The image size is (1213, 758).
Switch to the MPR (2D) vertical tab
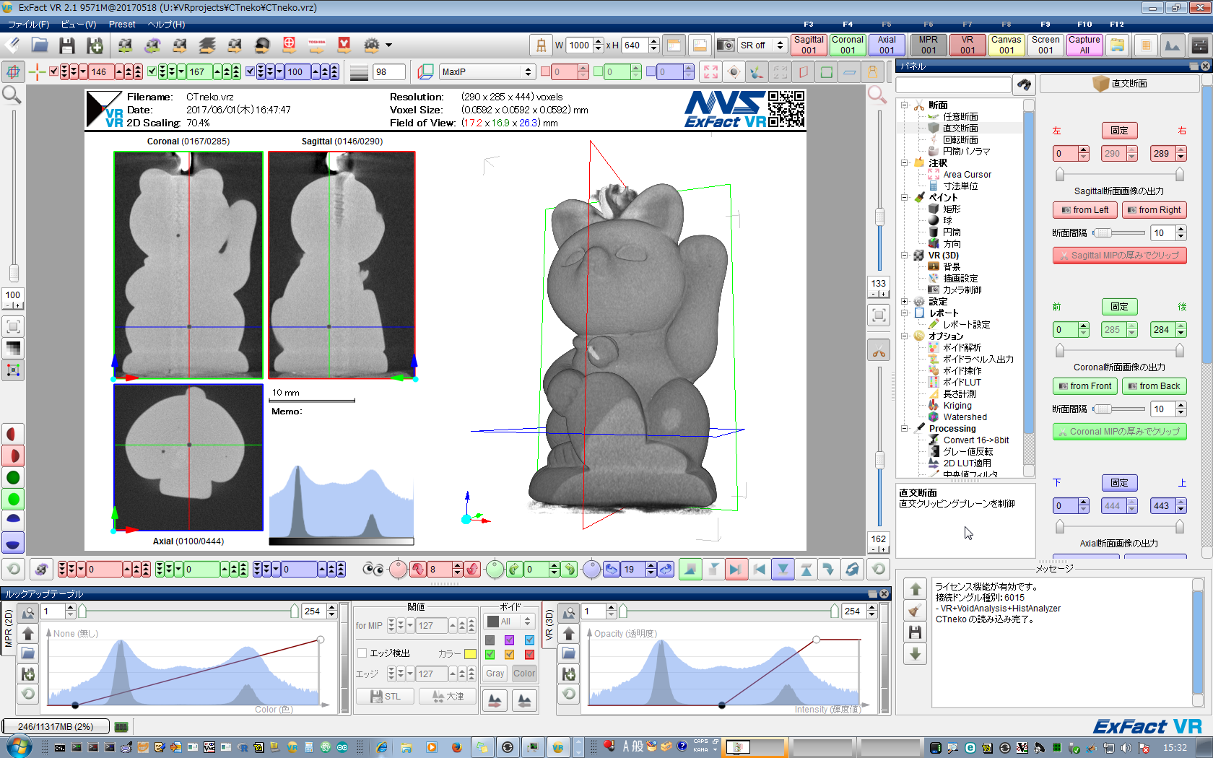point(9,629)
